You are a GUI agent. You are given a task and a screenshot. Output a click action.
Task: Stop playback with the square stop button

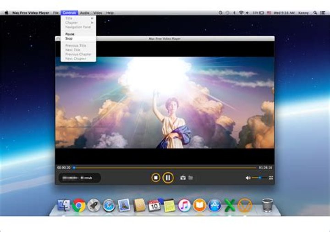click(156, 178)
